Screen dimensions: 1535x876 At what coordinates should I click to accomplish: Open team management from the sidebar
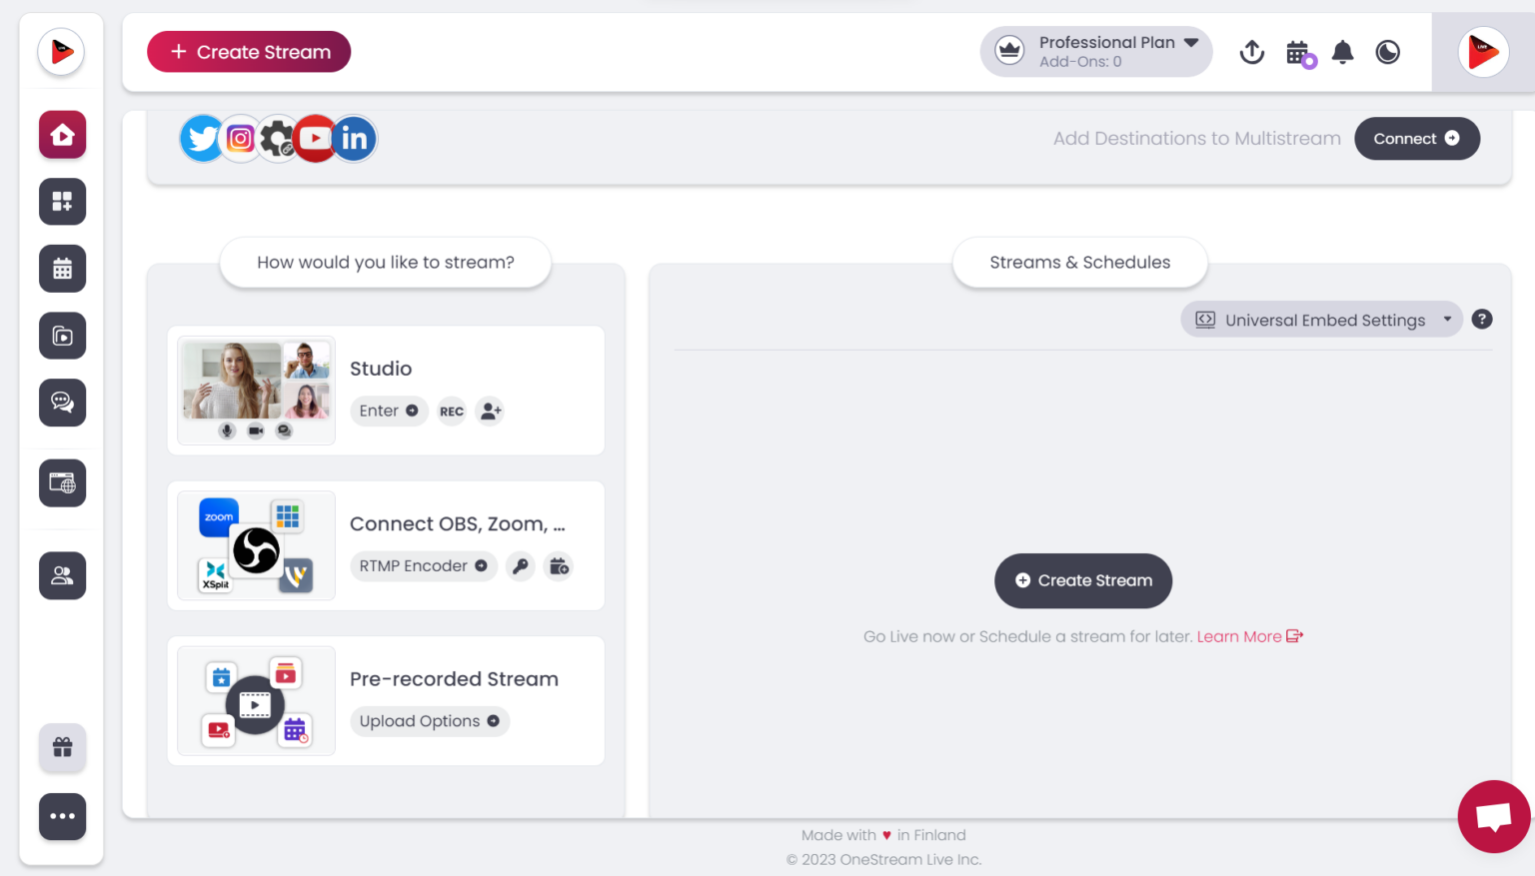[62, 575]
